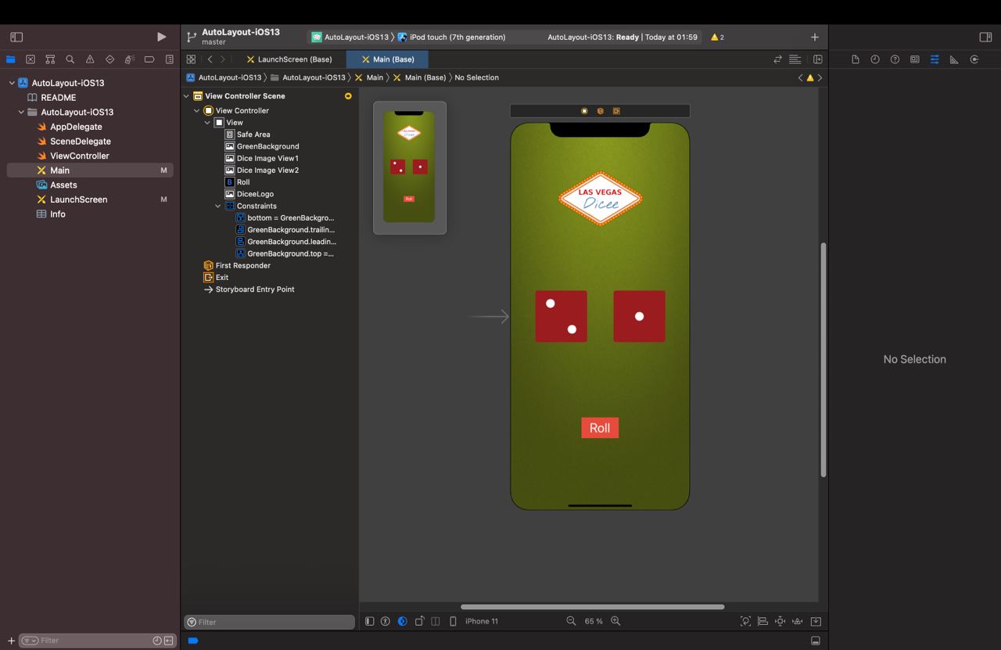Show the Quick Help inspector

[x=895, y=59]
